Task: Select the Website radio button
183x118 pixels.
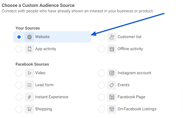Action: click(19, 37)
